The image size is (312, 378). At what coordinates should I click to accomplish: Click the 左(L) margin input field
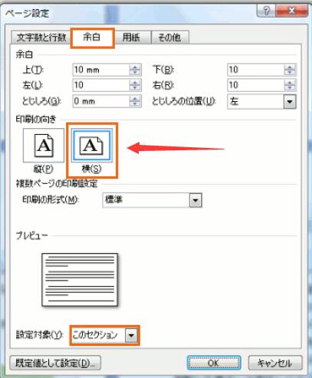click(x=101, y=85)
